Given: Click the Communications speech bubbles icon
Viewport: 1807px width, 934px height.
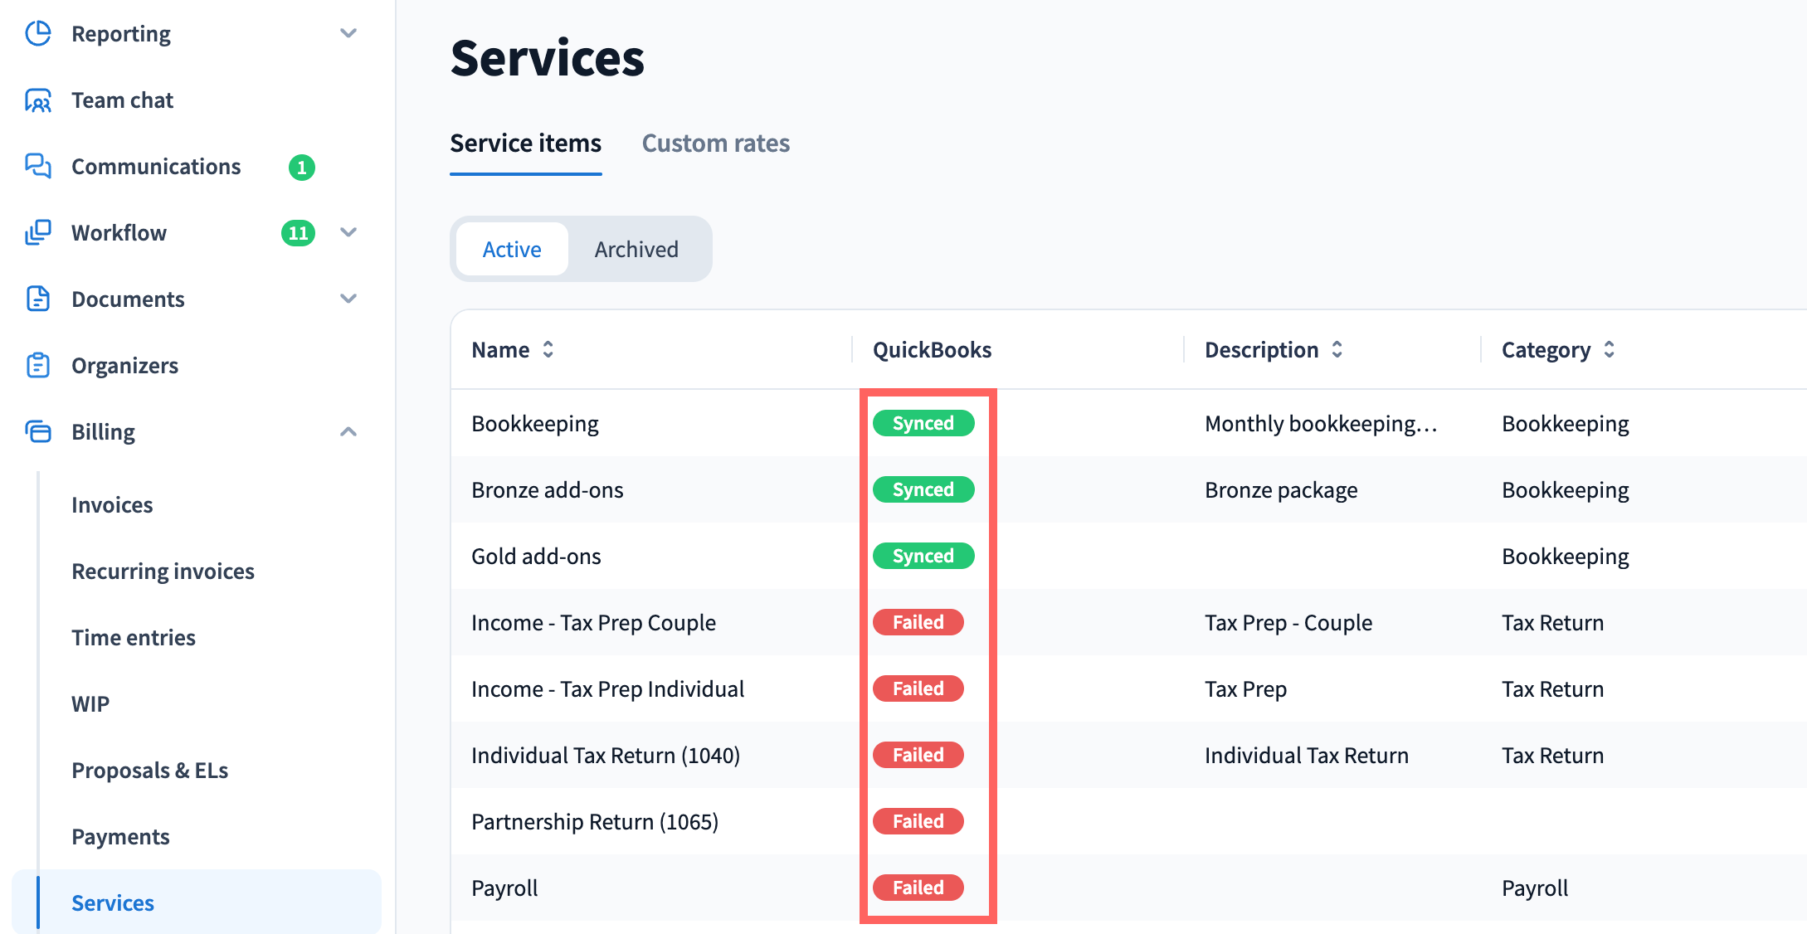Looking at the screenshot, I should click(x=38, y=167).
